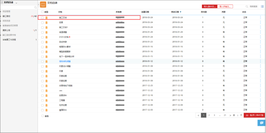The width and height of the screenshot is (266, 133).
Task: Open the three-dot menu for the 变更资料 row
Action: coord(260,95)
